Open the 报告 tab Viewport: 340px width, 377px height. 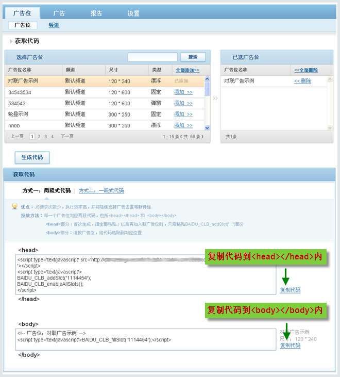click(96, 13)
